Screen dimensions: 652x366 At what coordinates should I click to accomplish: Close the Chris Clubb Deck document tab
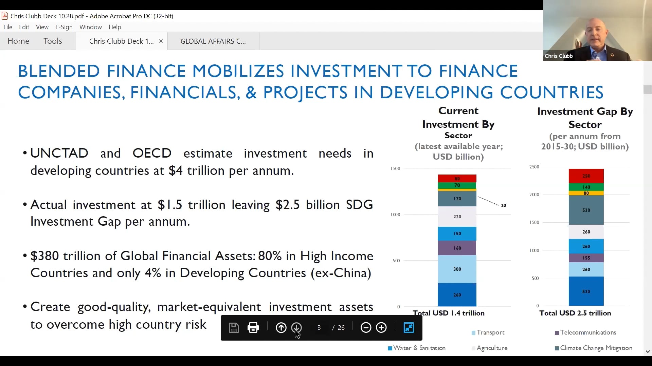161,41
